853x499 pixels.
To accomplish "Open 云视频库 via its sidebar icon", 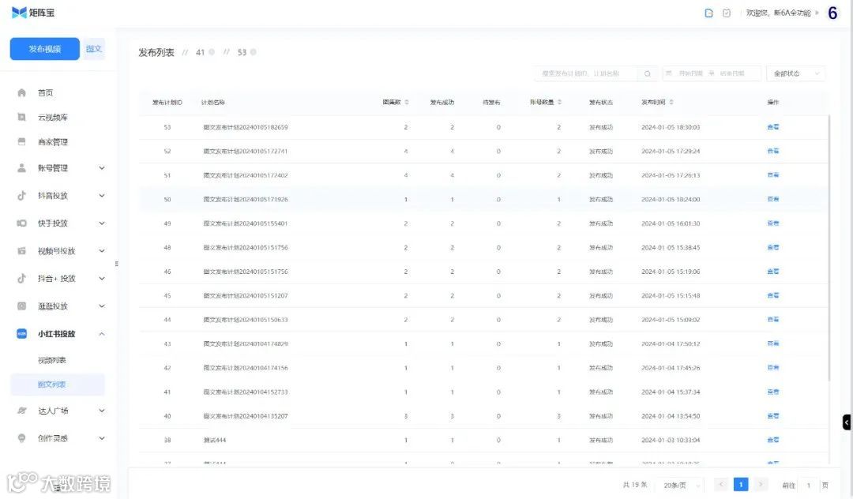I will [22, 118].
